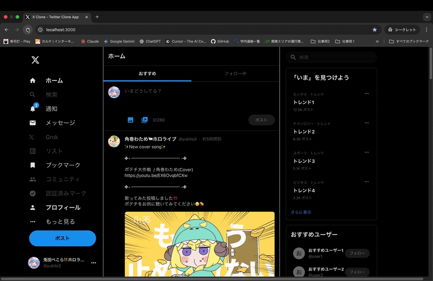Open the Cursor bookmark

click(x=186, y=42)
